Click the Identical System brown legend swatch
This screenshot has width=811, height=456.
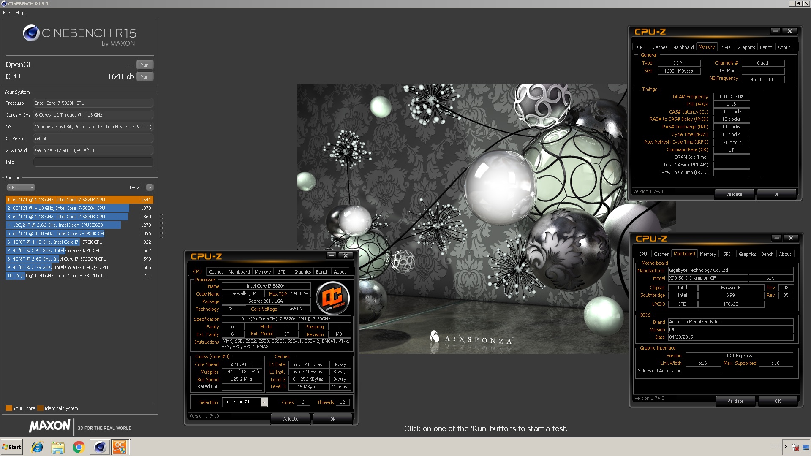tap(40, 408)
